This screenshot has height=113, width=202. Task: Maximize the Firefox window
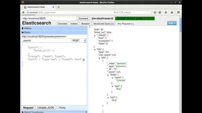coord(175,2)
